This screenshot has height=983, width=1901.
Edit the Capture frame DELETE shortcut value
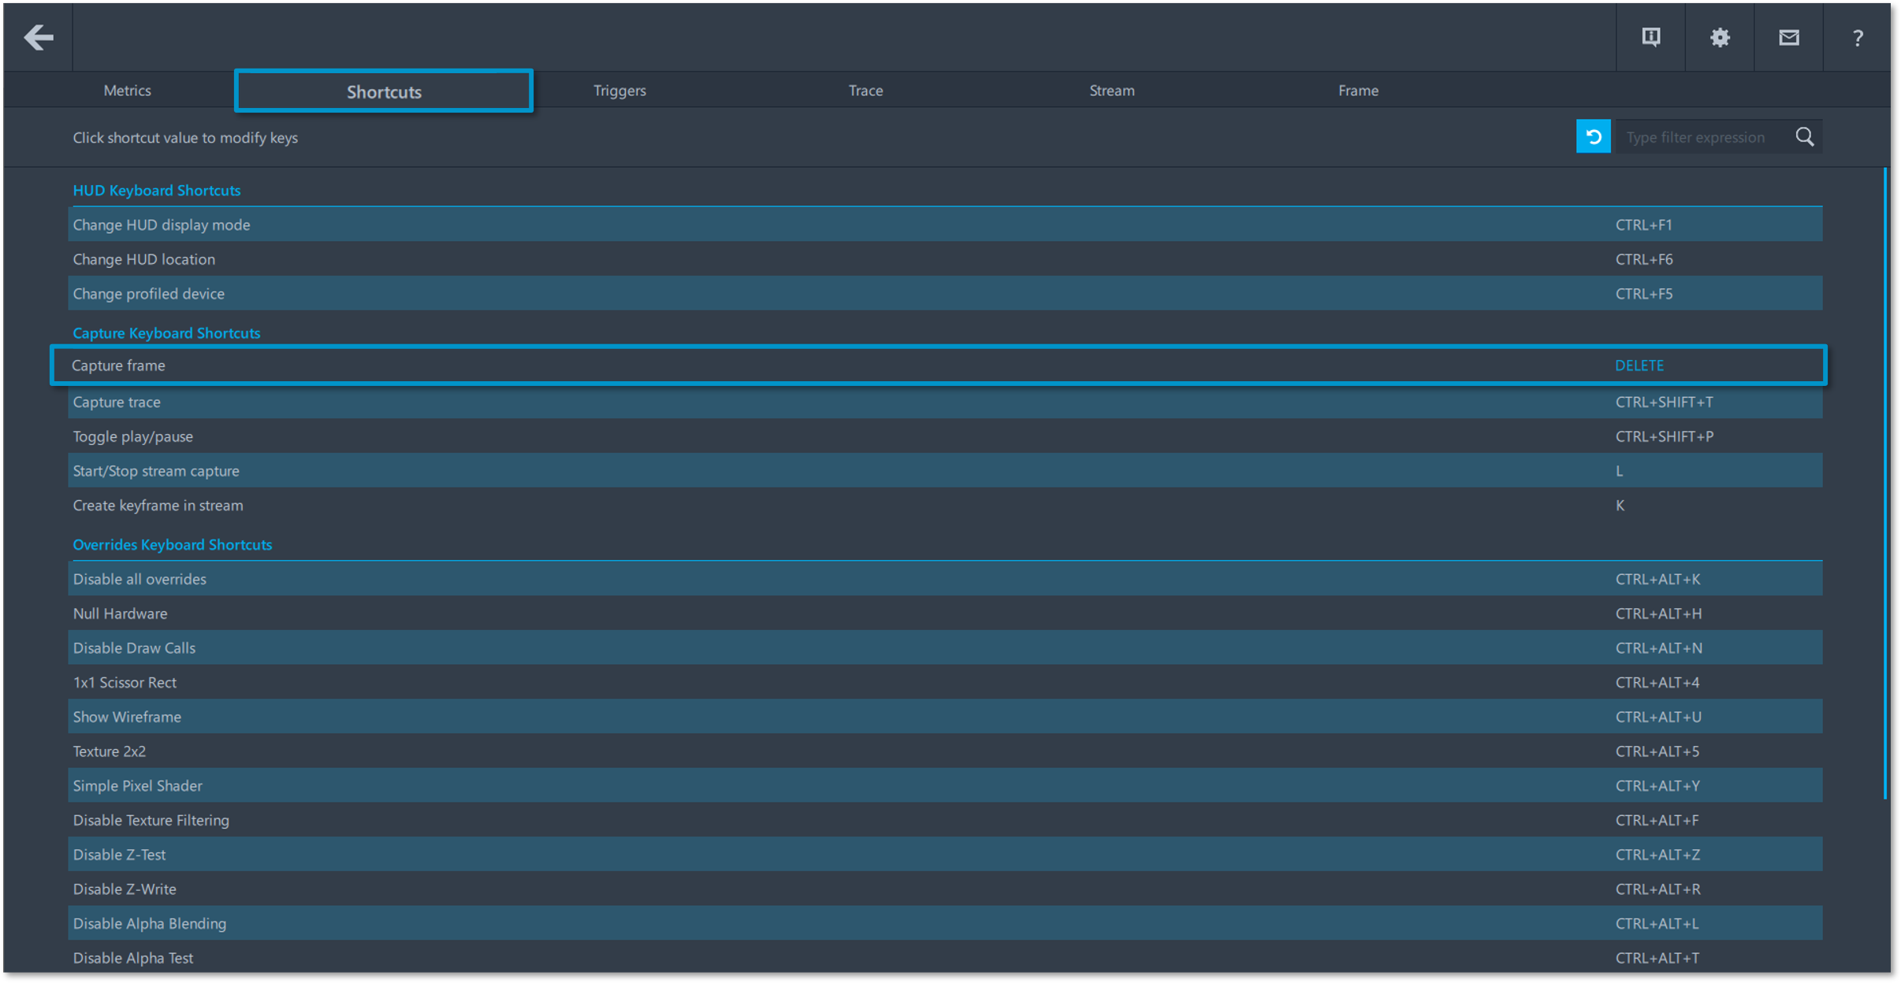(1639, 365)
